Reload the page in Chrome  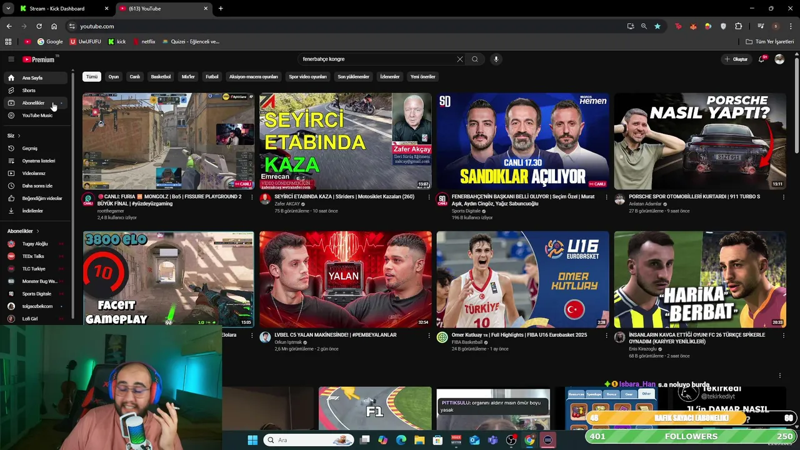coord(39,26)
